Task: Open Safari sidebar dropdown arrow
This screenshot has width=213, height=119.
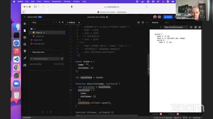Action: coord(39,7)
